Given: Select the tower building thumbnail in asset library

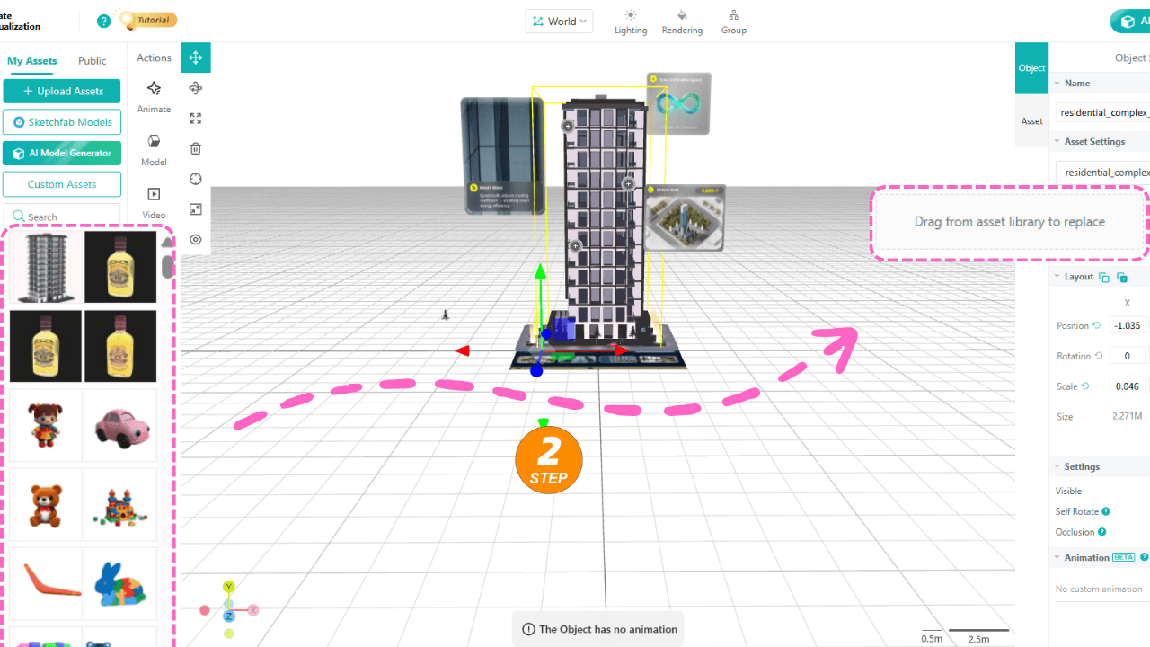Looking at the screenshot, I should coord(45,266).
